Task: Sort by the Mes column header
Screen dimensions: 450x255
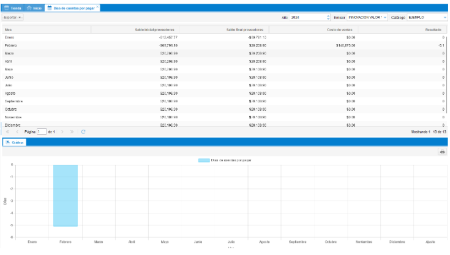Action: pos(9,29)
